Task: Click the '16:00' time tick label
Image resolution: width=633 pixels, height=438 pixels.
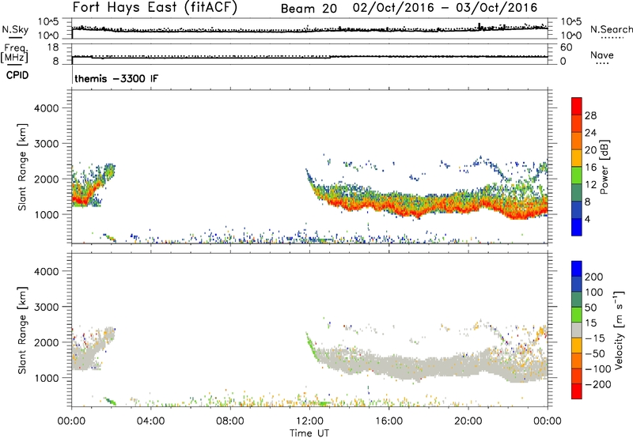Action: [389, 421]
